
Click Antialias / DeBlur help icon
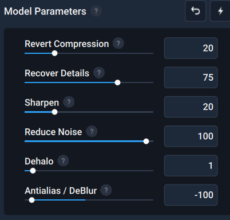[106, 190]
